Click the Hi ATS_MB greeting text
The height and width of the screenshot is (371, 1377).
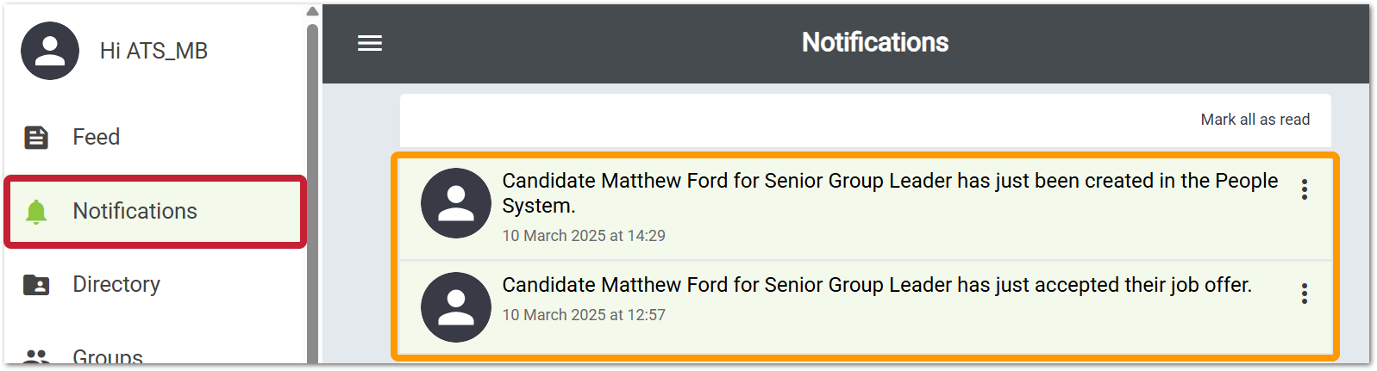click(x=153, y=51)
